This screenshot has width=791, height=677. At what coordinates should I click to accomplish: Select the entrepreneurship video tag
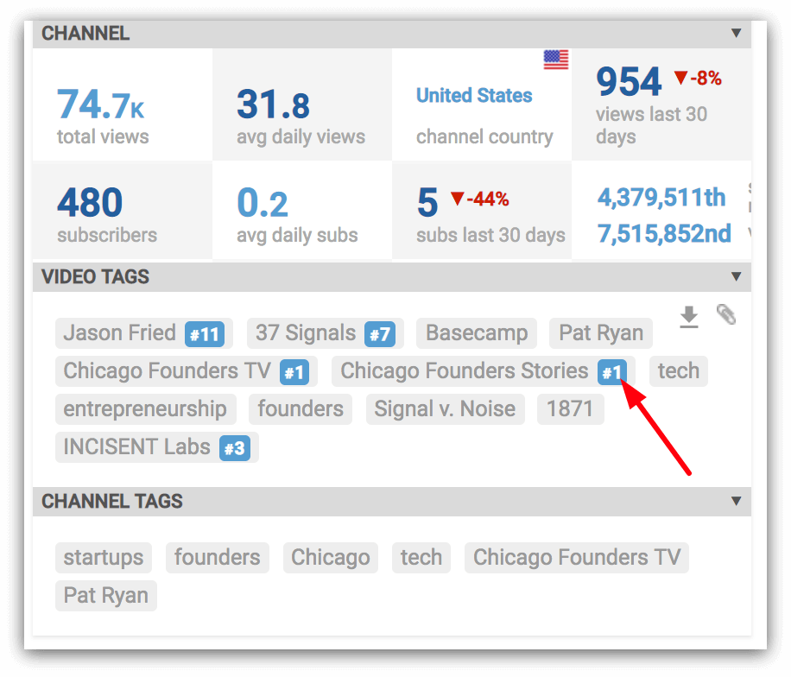[145, 409]
